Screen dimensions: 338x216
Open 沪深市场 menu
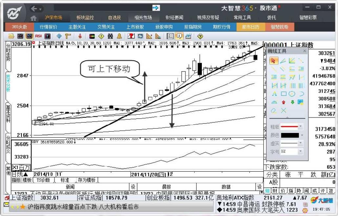click(53, 18)
